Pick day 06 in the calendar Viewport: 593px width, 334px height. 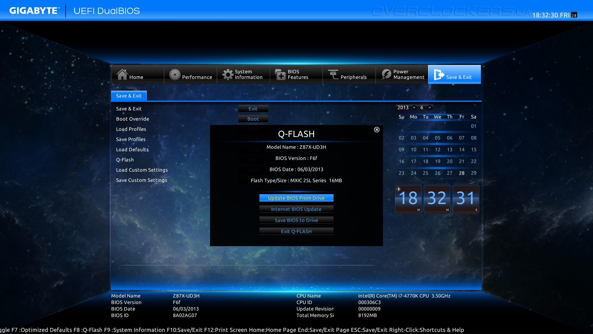[x=449, y=138]
